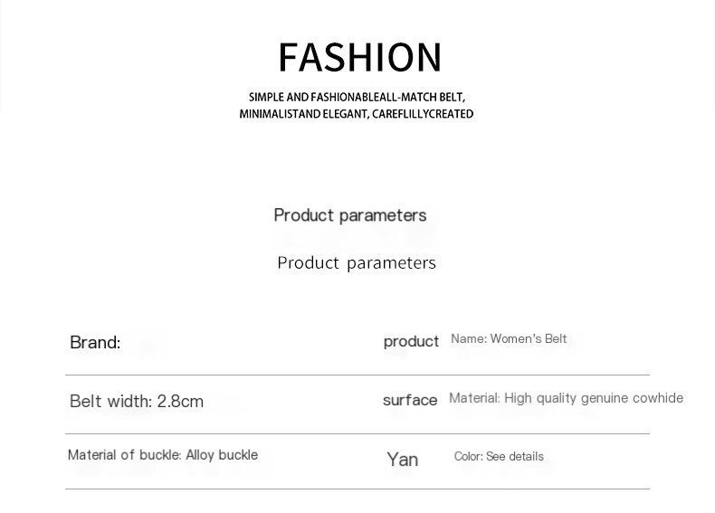Select the 'Material of buckle:' label
Viewport: 715px width, 513px height.
(125, 455)
